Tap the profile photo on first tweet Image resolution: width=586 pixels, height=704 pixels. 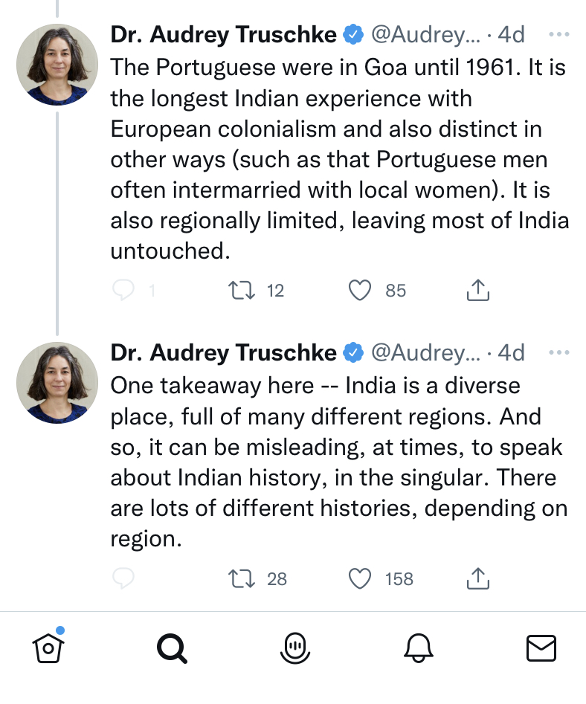(x=57, y=64)
